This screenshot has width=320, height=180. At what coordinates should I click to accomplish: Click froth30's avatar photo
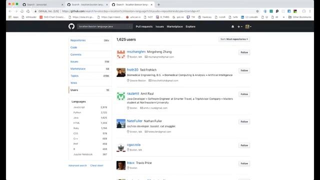pos(121,72)
